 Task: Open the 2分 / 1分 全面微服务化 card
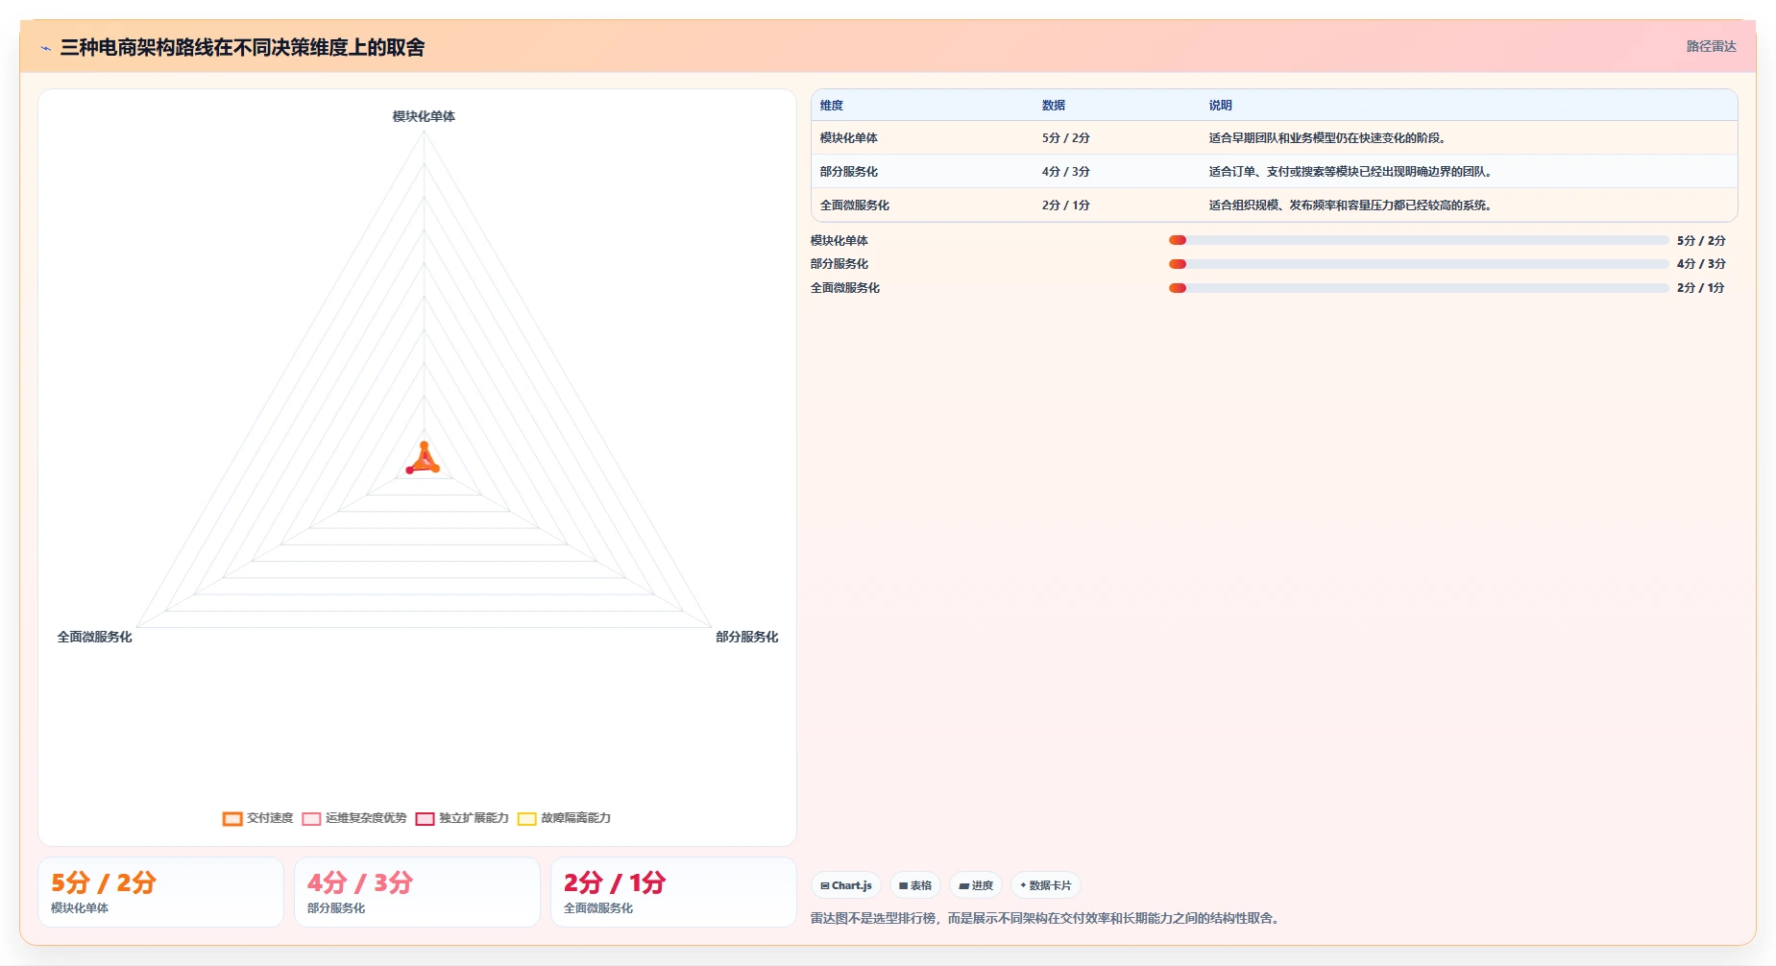coord(673,892)
